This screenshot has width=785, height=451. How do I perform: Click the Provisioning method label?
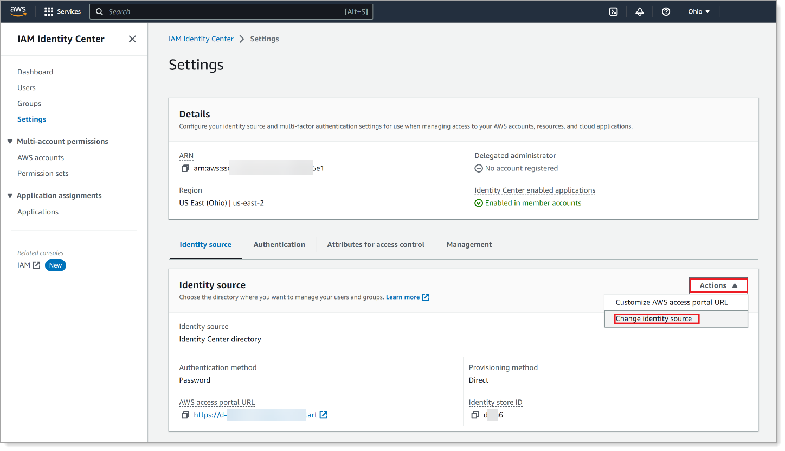(x=503, y=367)
